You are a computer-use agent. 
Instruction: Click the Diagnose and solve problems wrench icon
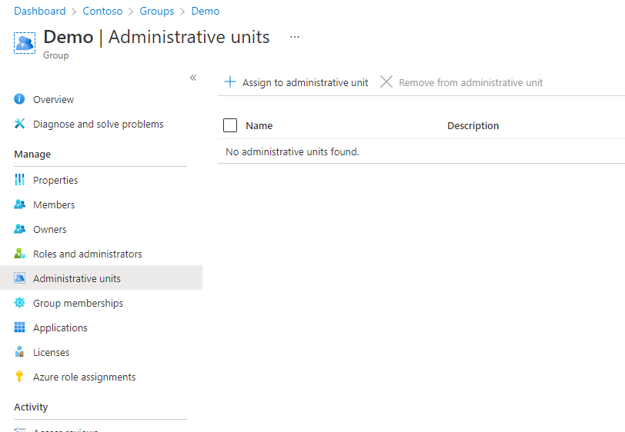click(x=20, y=124)
